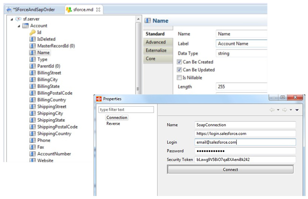
Task: Maximize the Properties dialog
Action: click(283, 98)
